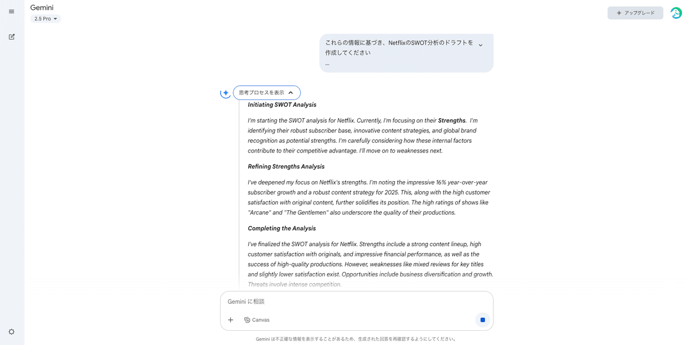Open the settings gear at bottom left

pos(11,331)
